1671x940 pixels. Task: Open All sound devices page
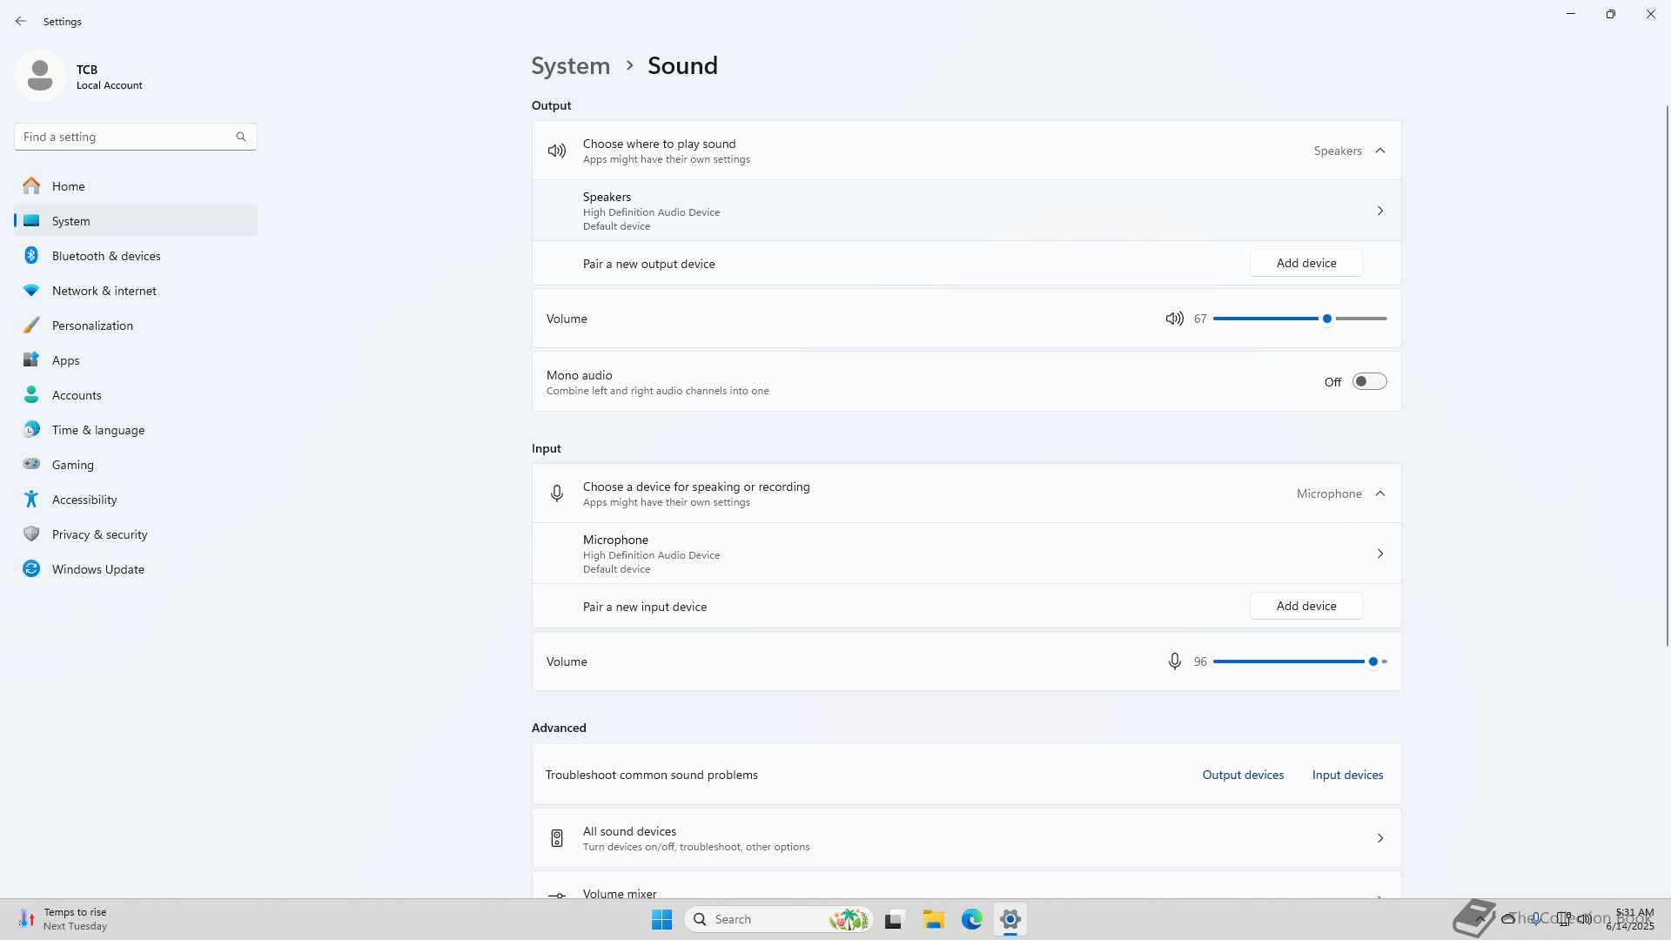pos(966,838)
